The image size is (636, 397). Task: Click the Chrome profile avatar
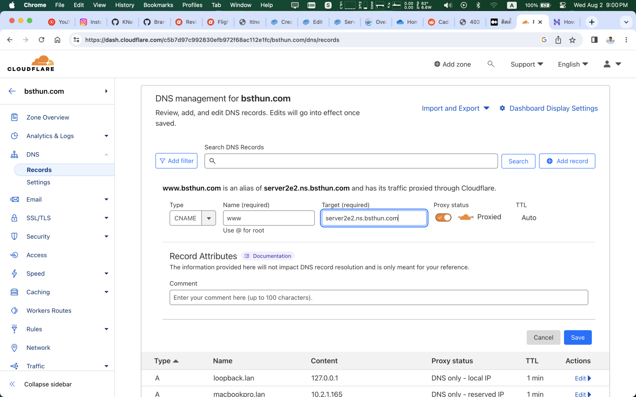click(x=610, y=40)
